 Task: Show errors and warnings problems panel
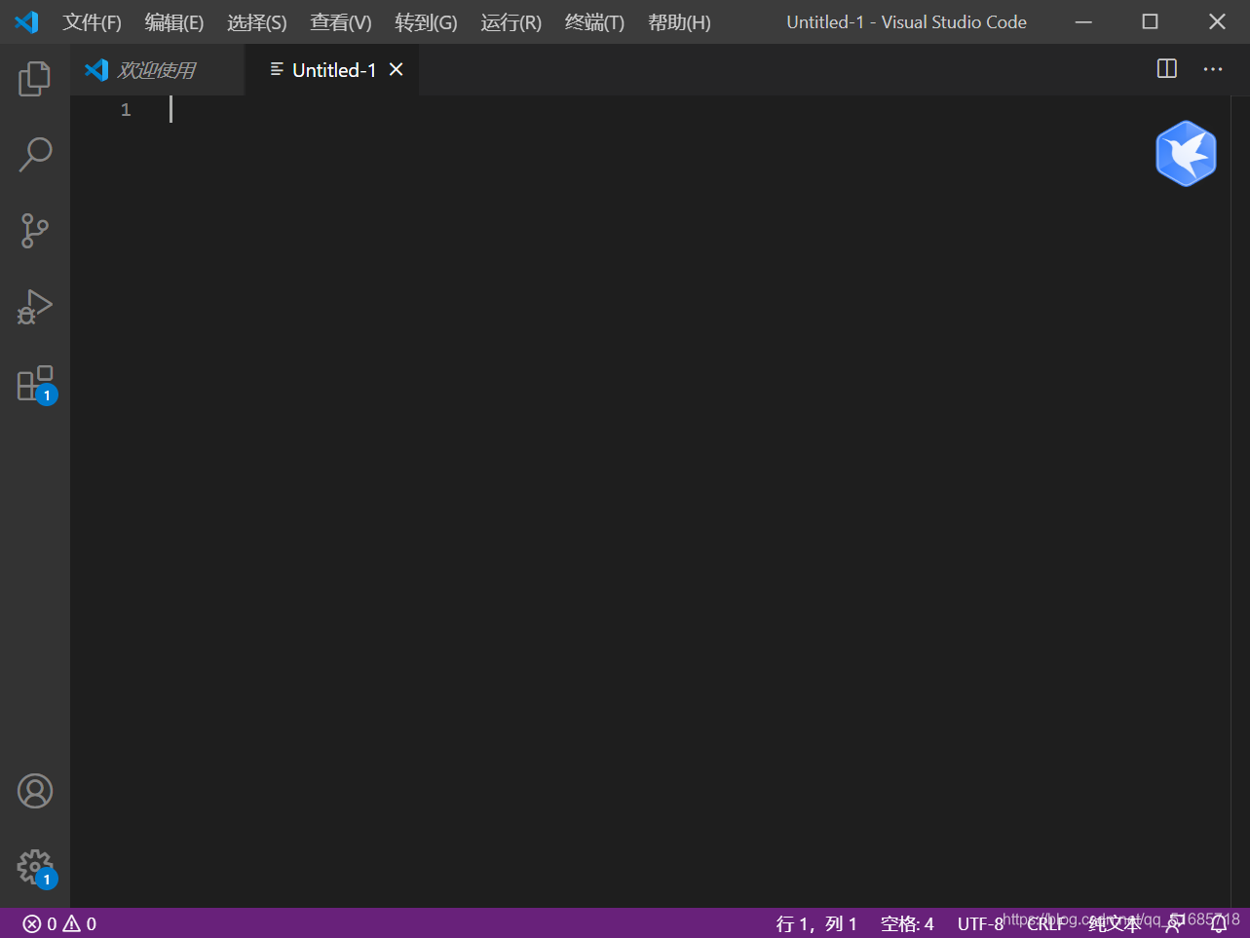click(x=59, y=923)
